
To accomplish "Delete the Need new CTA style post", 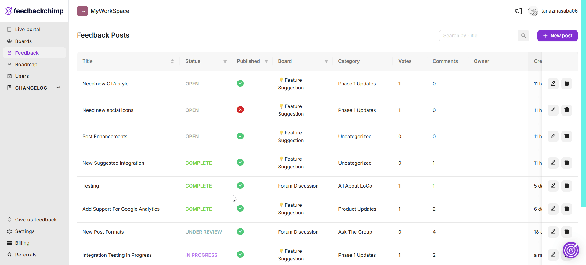I will 567,84.
